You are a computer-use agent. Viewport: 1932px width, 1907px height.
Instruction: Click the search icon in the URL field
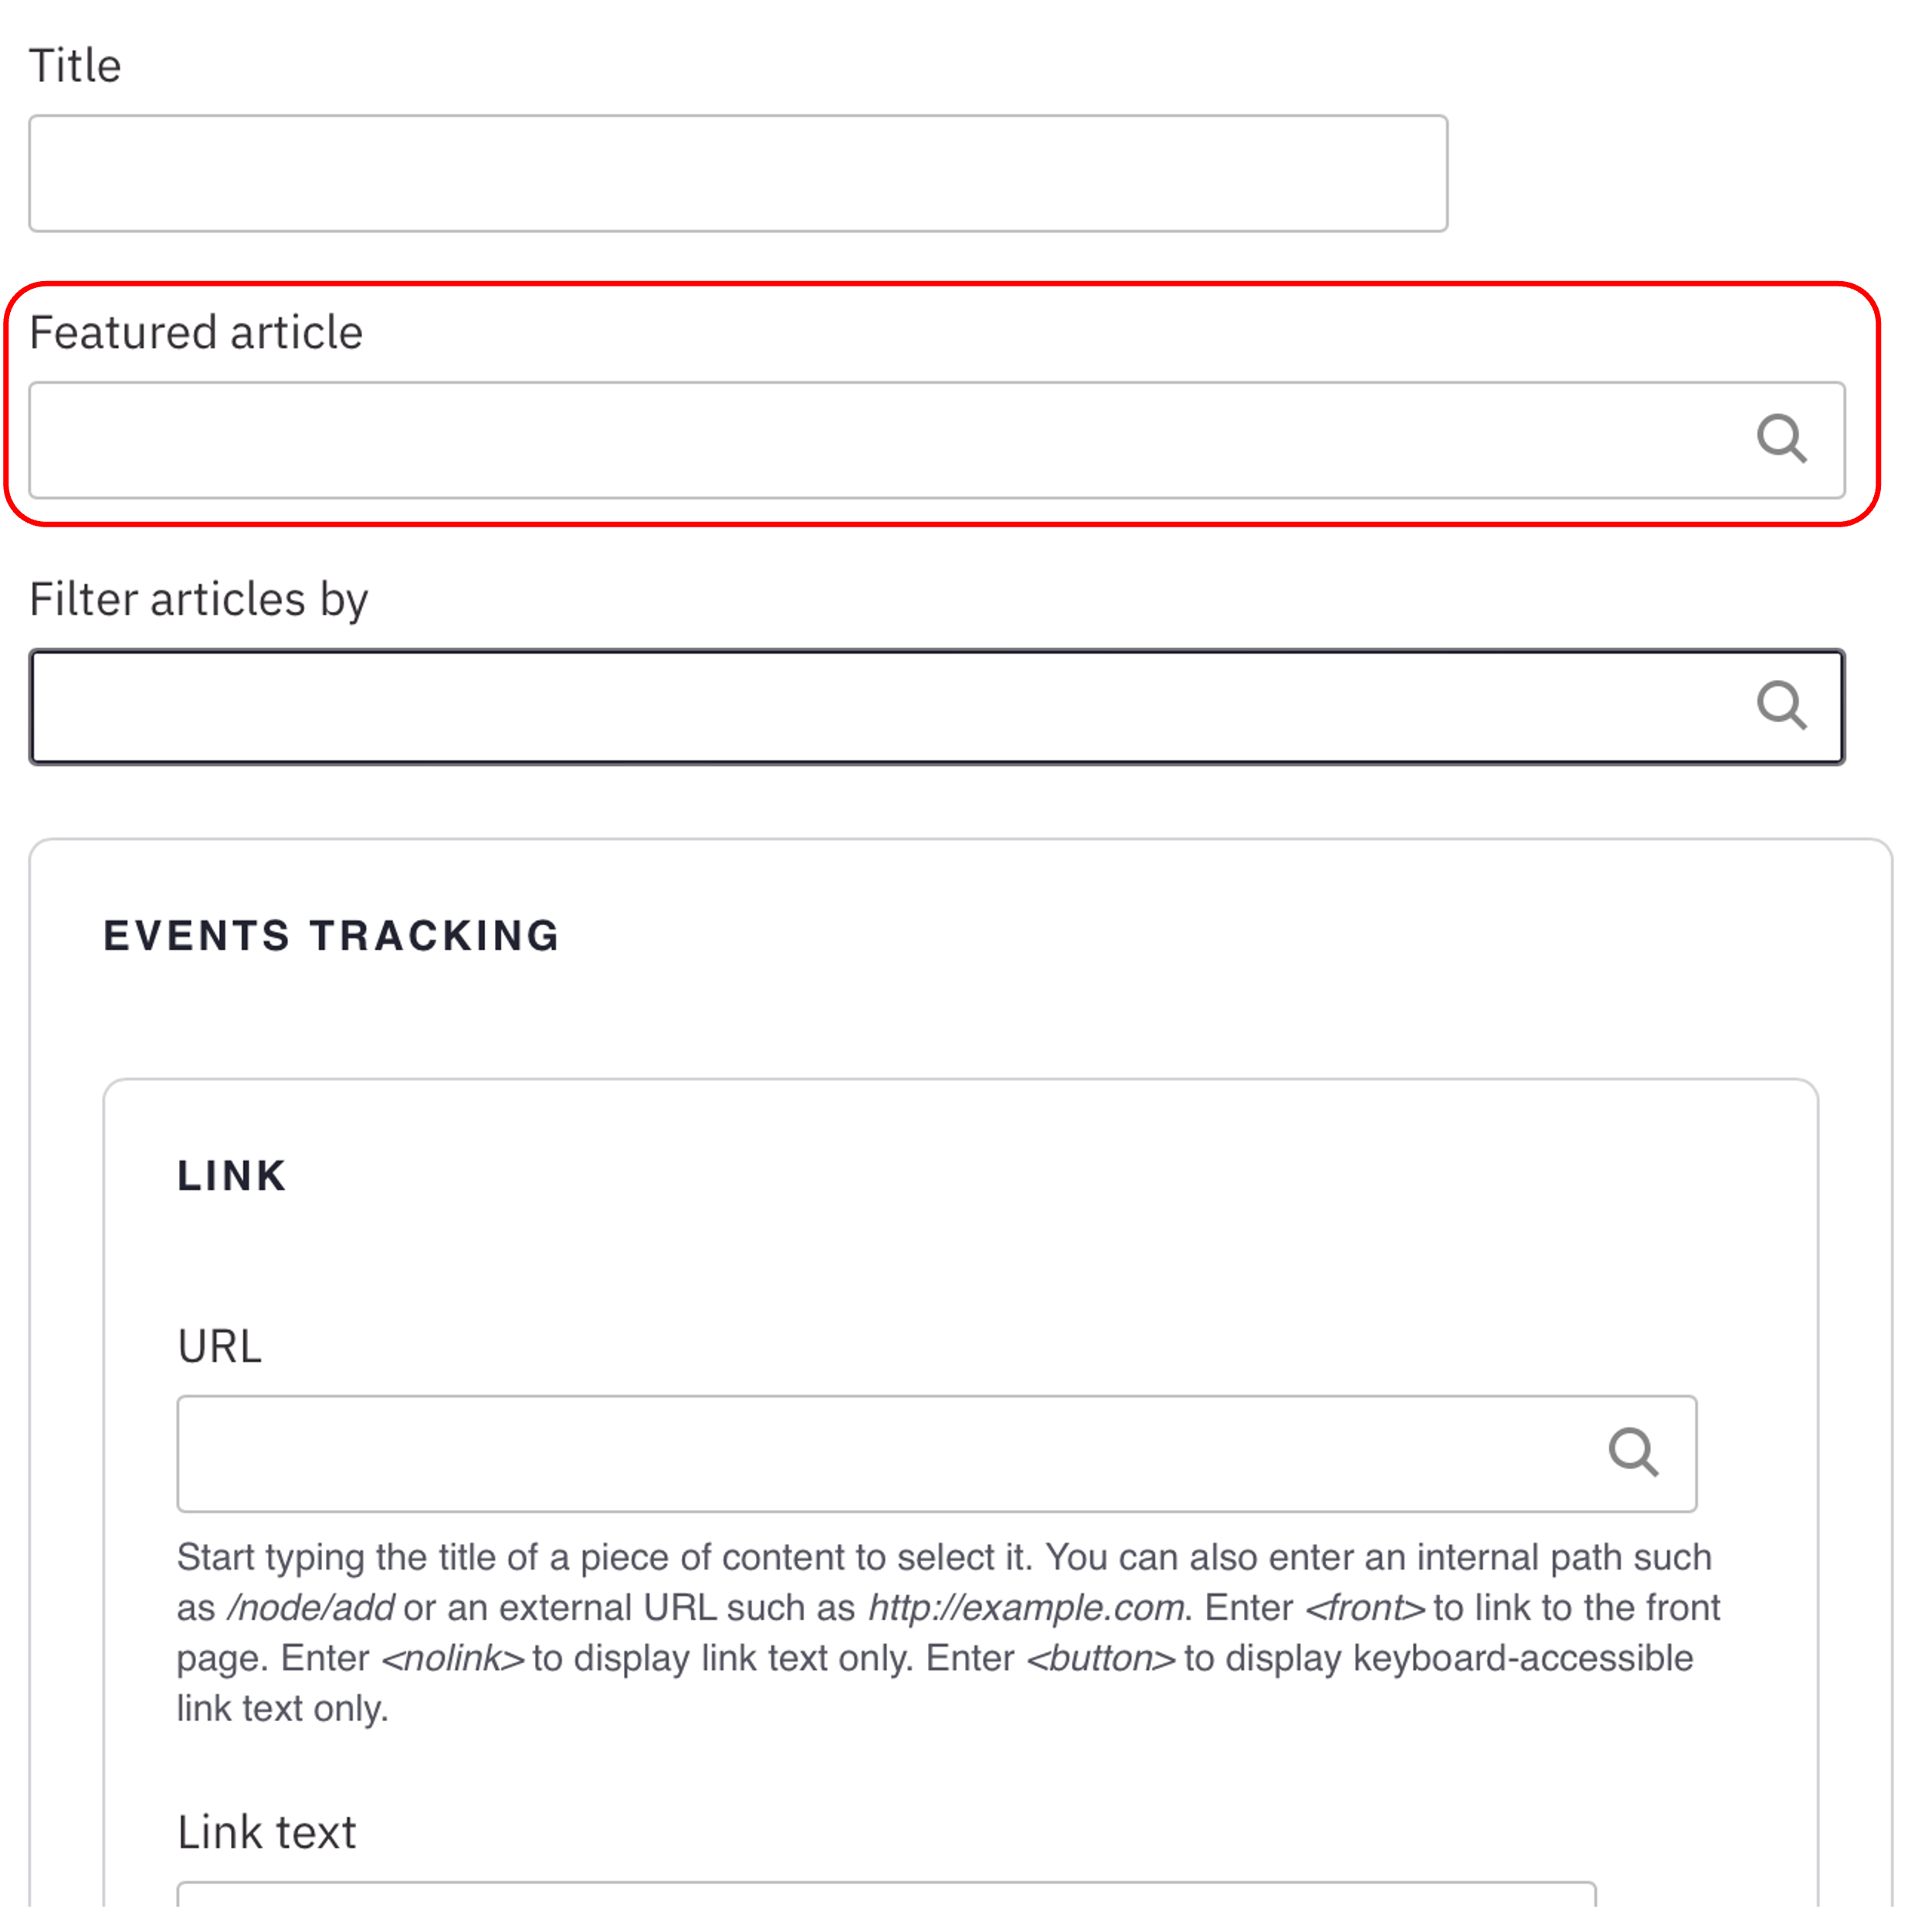tap(1633, 1452)
